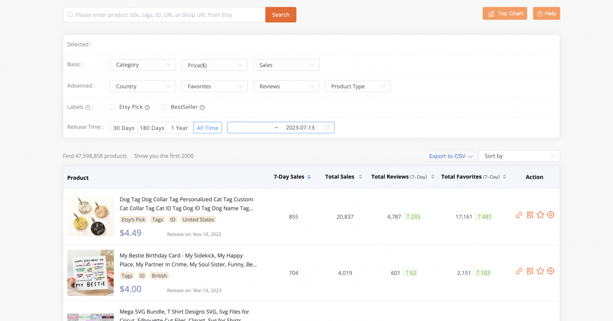The width and height of the screenshot is (613, 321).
Task: Open the crosshair tracking icon for My Bestie card
Action: click(551, 271)
